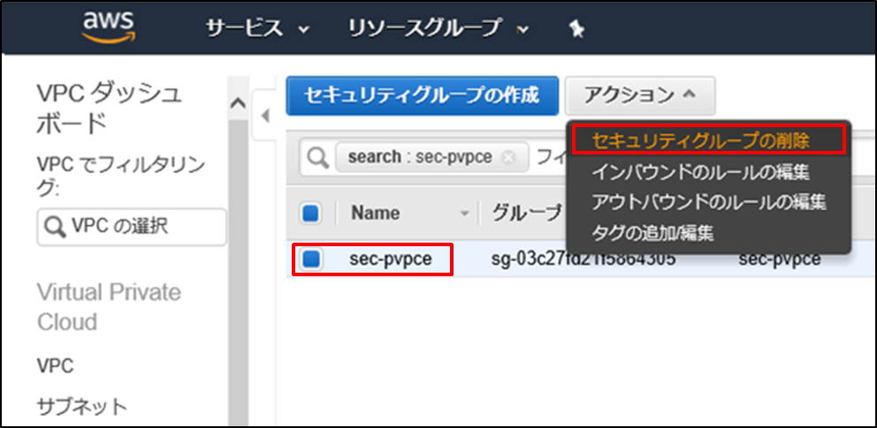Choose インバウンドのルールの編集 menu item
This screenshot has height=428, width=877.
(x=699, y=171)
